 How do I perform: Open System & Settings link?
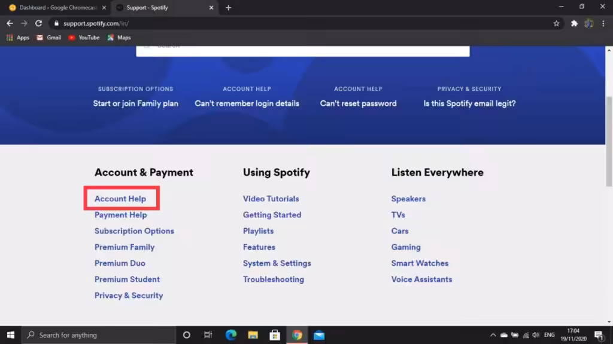(x=277, y=263)
